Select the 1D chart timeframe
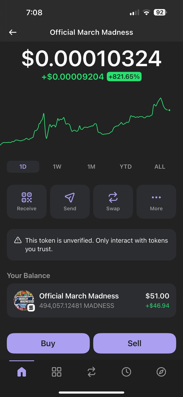Viewport: 183px width, 397px height. click(23, 167)
